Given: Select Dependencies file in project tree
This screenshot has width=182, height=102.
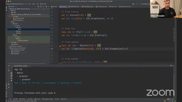Looking at the screenshot, I should (18, 20).
